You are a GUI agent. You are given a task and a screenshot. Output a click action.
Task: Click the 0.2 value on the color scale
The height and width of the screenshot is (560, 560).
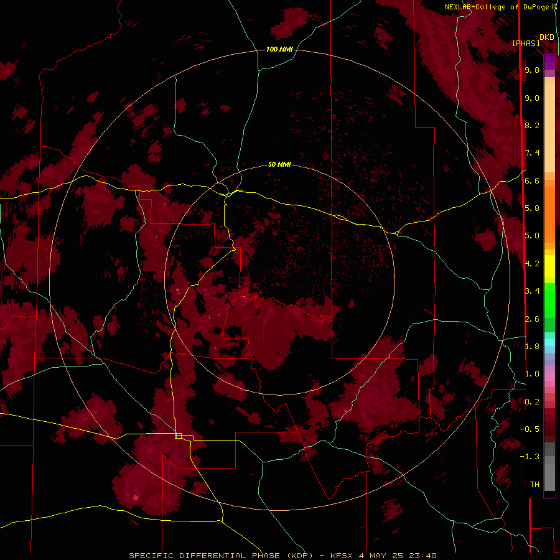[x=532, y=402]
